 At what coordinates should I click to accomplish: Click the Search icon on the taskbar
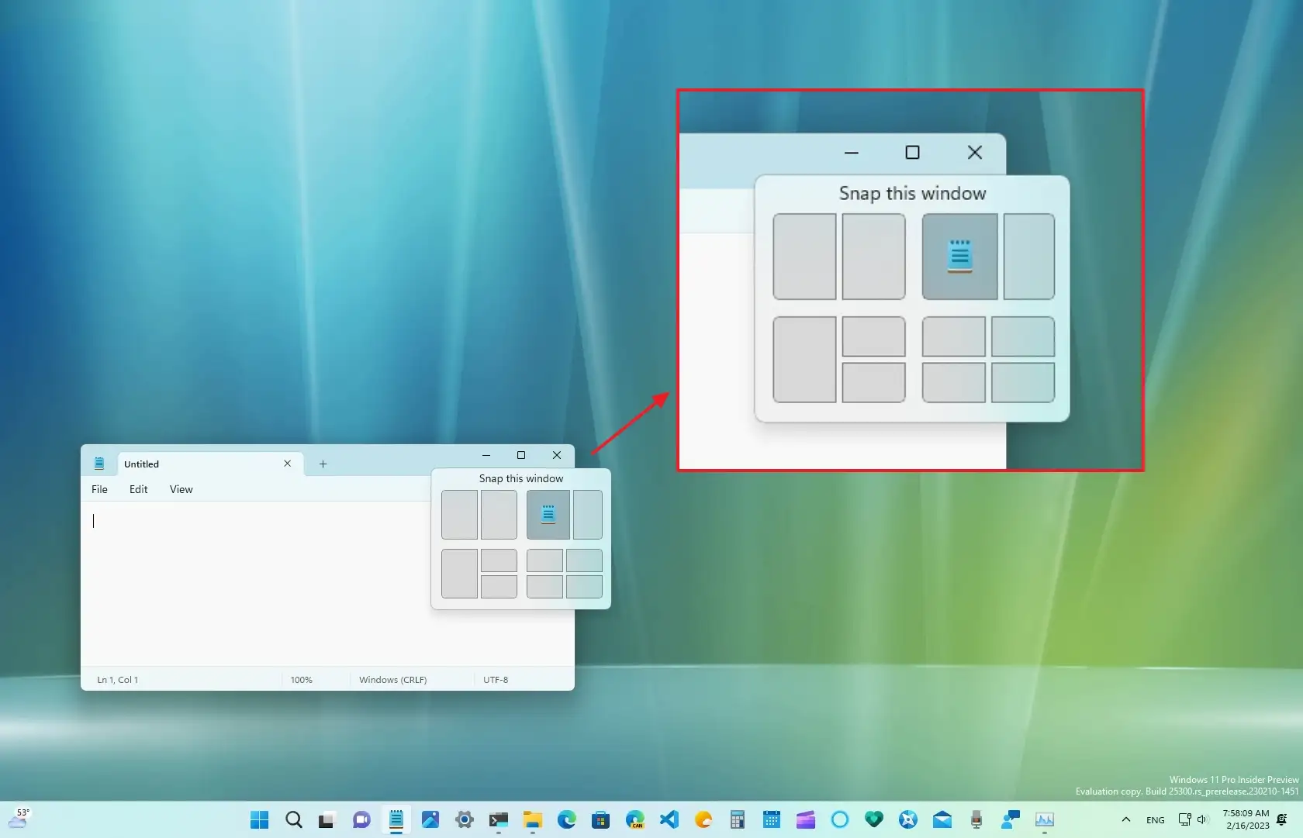(x=293, y=819)
